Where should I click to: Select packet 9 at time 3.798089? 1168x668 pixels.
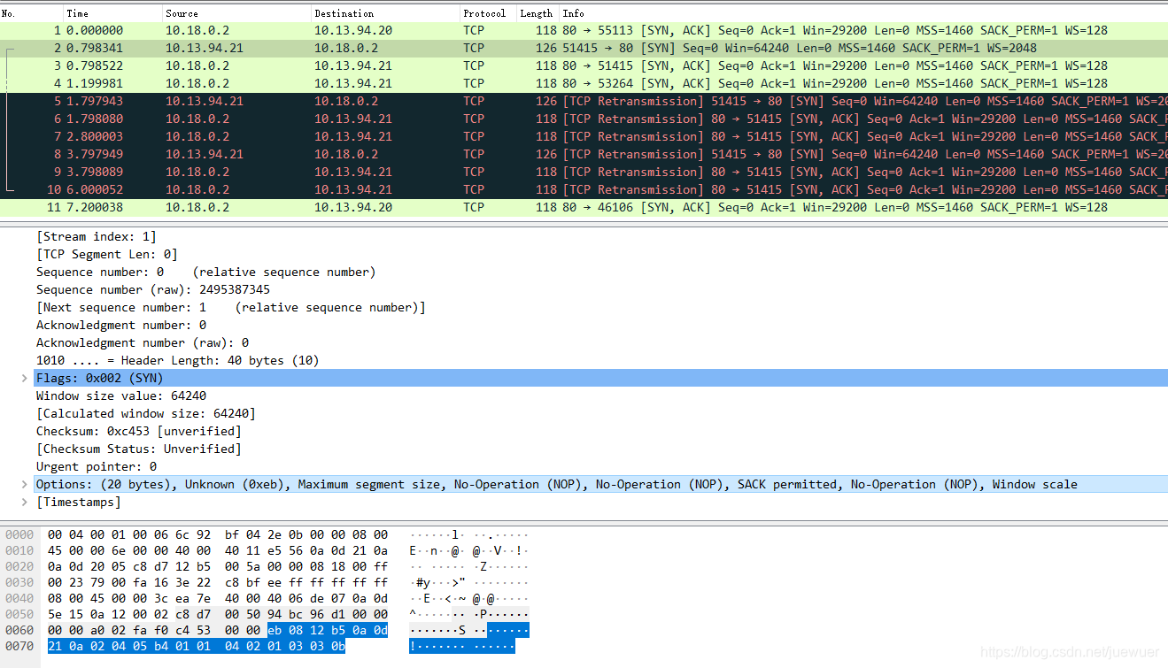pyautogui.click(x=584, y=172)
